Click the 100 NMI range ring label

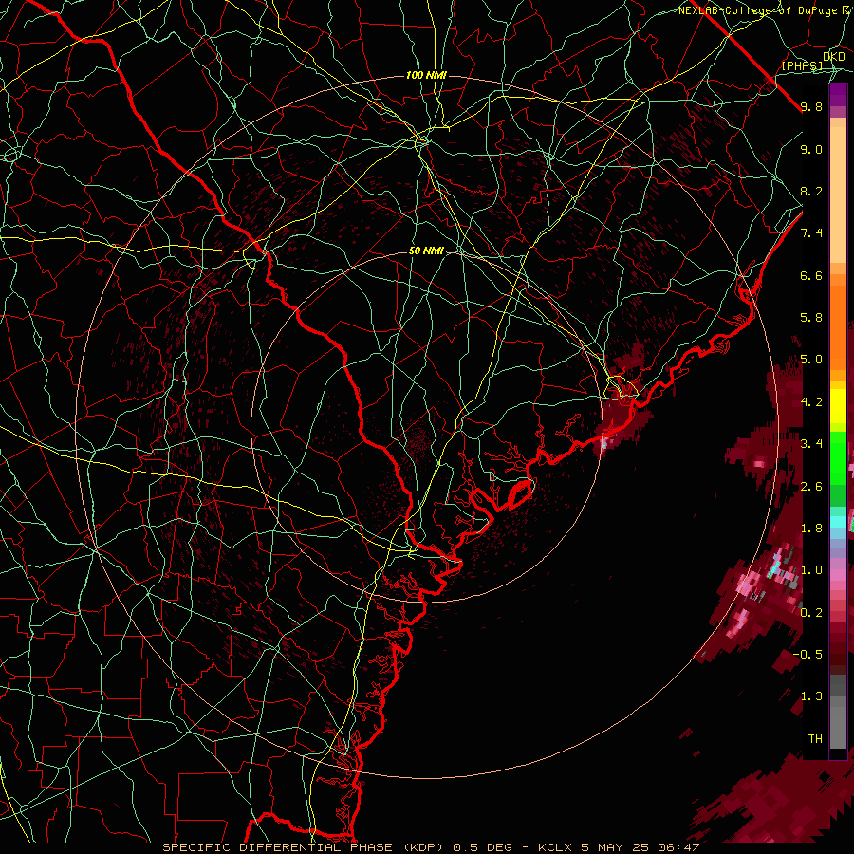tap(426, 75)
